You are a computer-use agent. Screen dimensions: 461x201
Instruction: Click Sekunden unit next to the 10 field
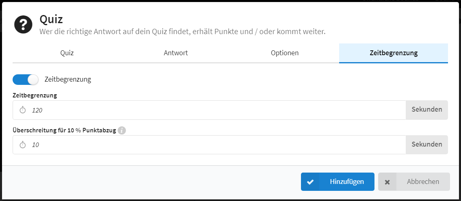[x=427, y=145]
